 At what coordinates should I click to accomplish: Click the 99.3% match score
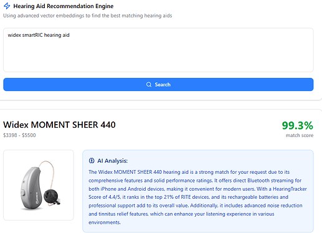click(297, 125)
